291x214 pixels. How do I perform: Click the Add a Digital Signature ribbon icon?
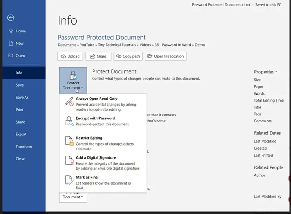(69, 160)
